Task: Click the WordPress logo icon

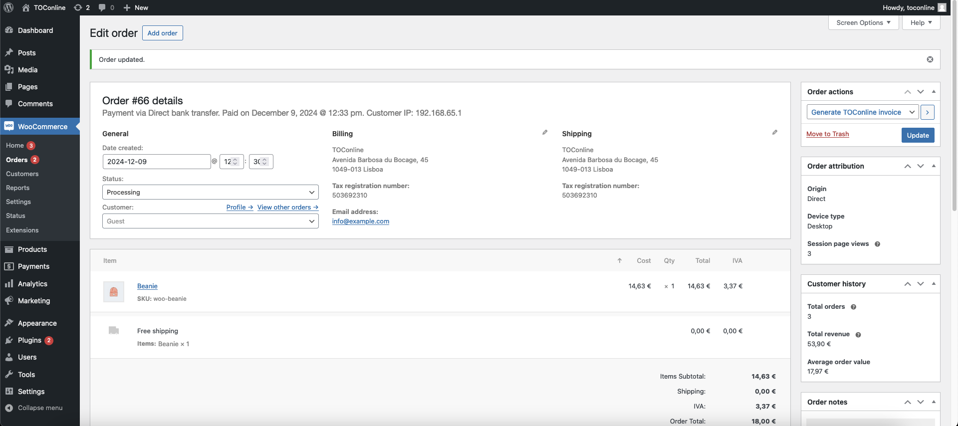Action: click(x=8, y=7)
